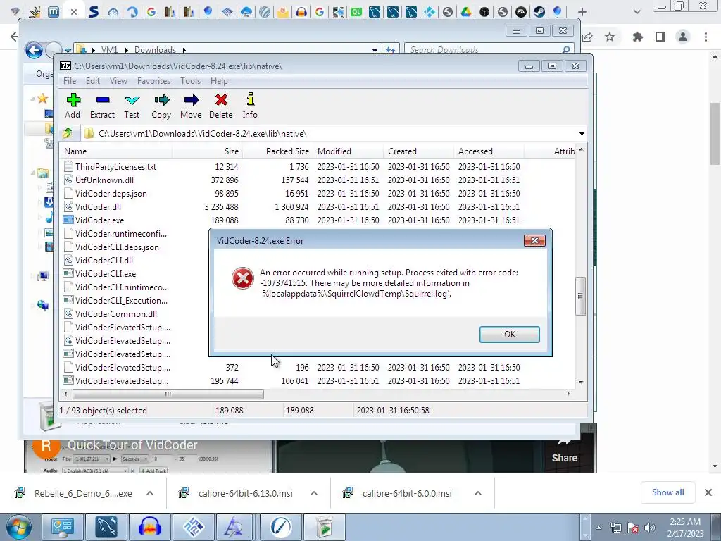Click the Explorer refresh button

(x=390, y=50)
